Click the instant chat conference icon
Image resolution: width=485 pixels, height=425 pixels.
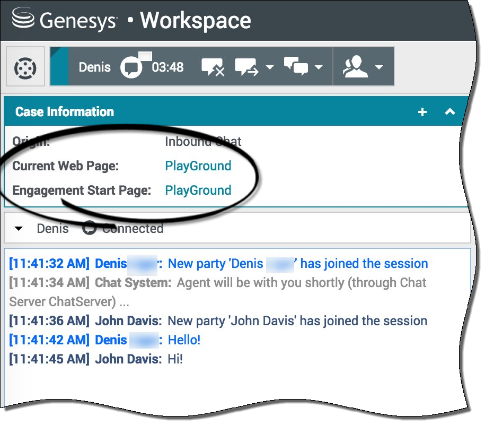296,66
